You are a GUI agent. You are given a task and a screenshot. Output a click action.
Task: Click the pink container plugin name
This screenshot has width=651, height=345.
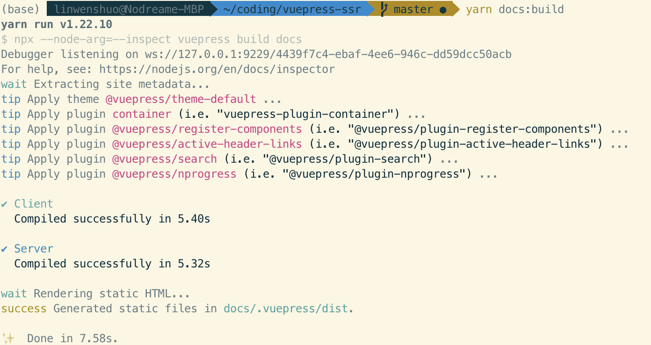point(142,114)
